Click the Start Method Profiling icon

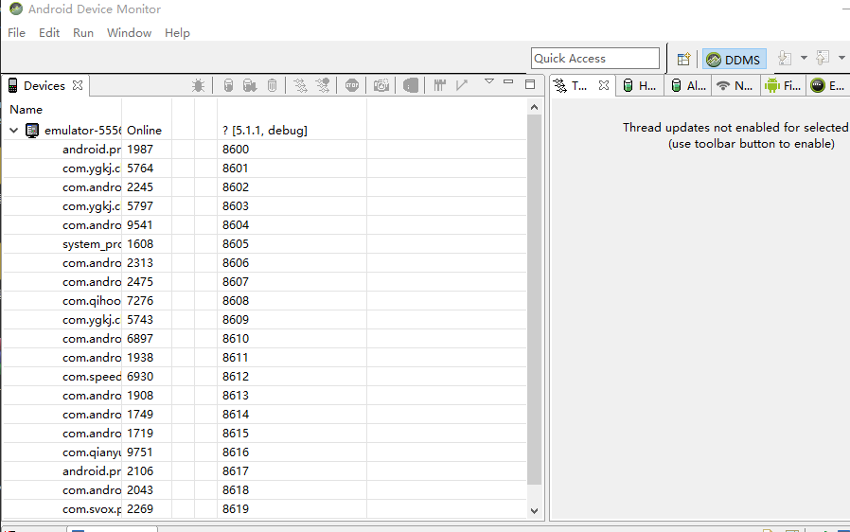click(x=323, y=86)
